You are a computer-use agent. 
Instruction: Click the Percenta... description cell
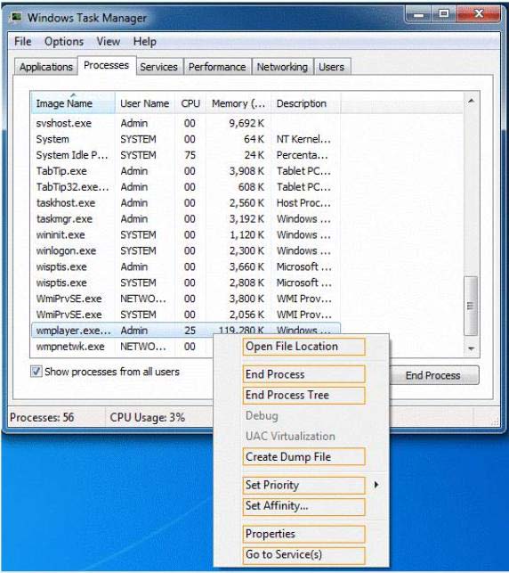pyautogui.click(x=303, y=155)
